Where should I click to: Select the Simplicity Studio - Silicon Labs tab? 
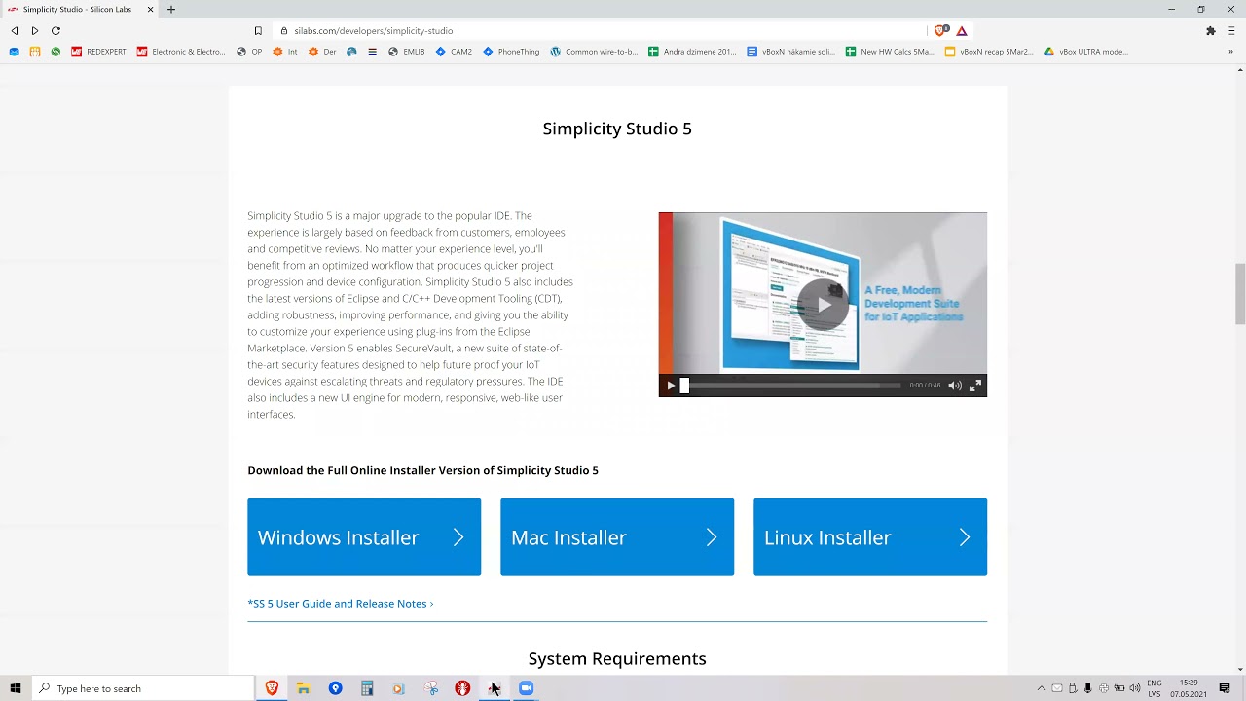pos(81,9)
